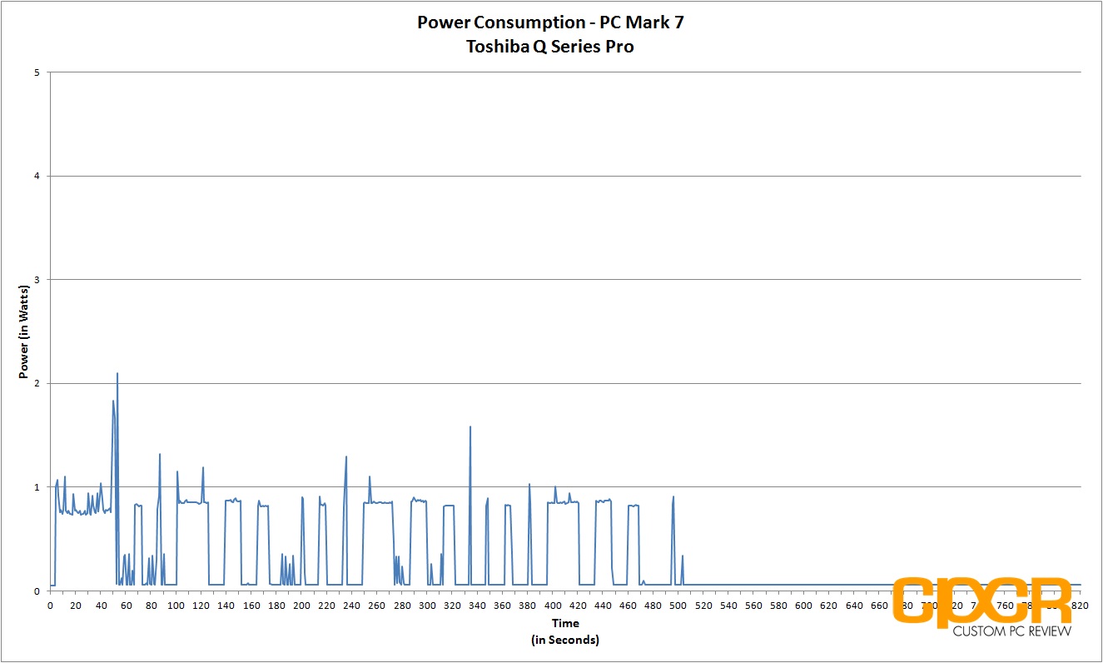Image resolution: width=1103 pixels, height=663 pixels.
Task: Click the x-axis tick label 820
Action: [1081, 606]
